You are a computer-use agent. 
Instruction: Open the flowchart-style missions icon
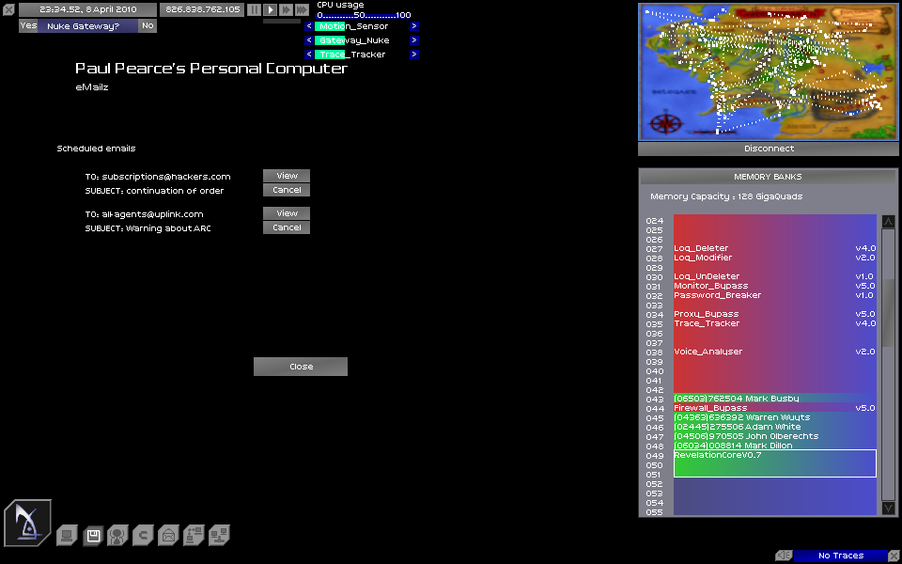pos(194,536)
